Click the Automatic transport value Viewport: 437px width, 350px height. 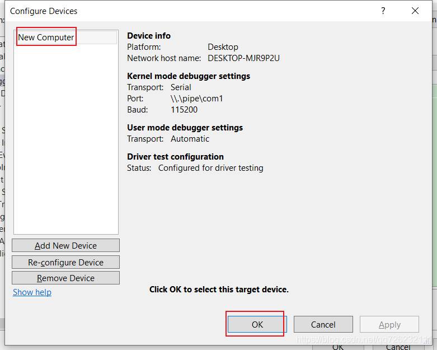[x=190, y=139]
